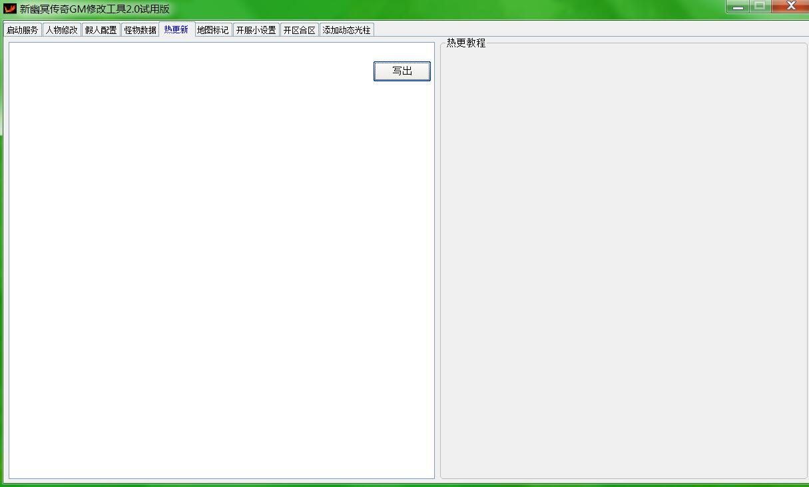
Task: Go to the 怪物数据 tab
Action: [140, 30]
